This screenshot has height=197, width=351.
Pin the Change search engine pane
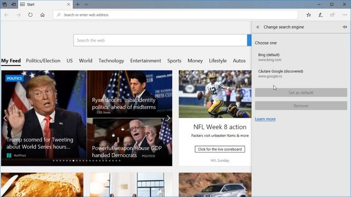click(x=344, y=27)
